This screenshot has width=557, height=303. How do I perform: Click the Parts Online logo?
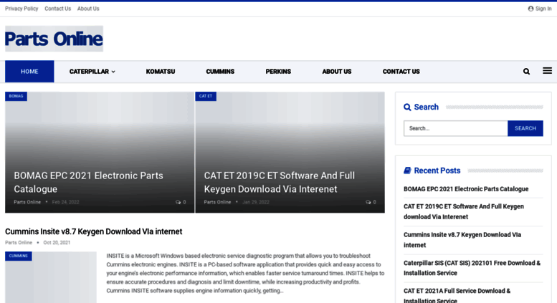tap(54, 39)
